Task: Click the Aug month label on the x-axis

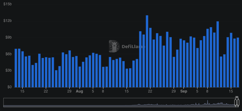Action: pos(79,91)
